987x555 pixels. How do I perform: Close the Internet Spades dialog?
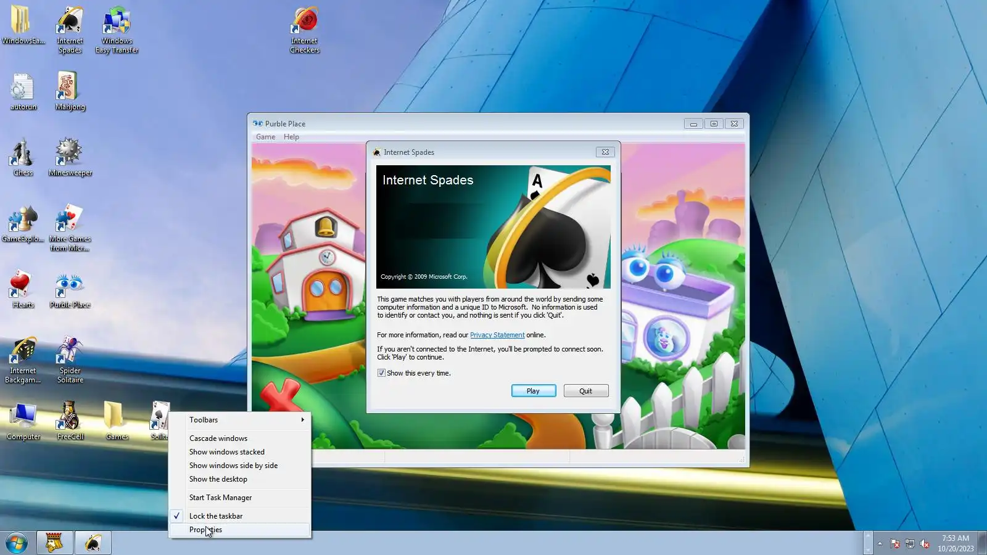coord(605,152)
